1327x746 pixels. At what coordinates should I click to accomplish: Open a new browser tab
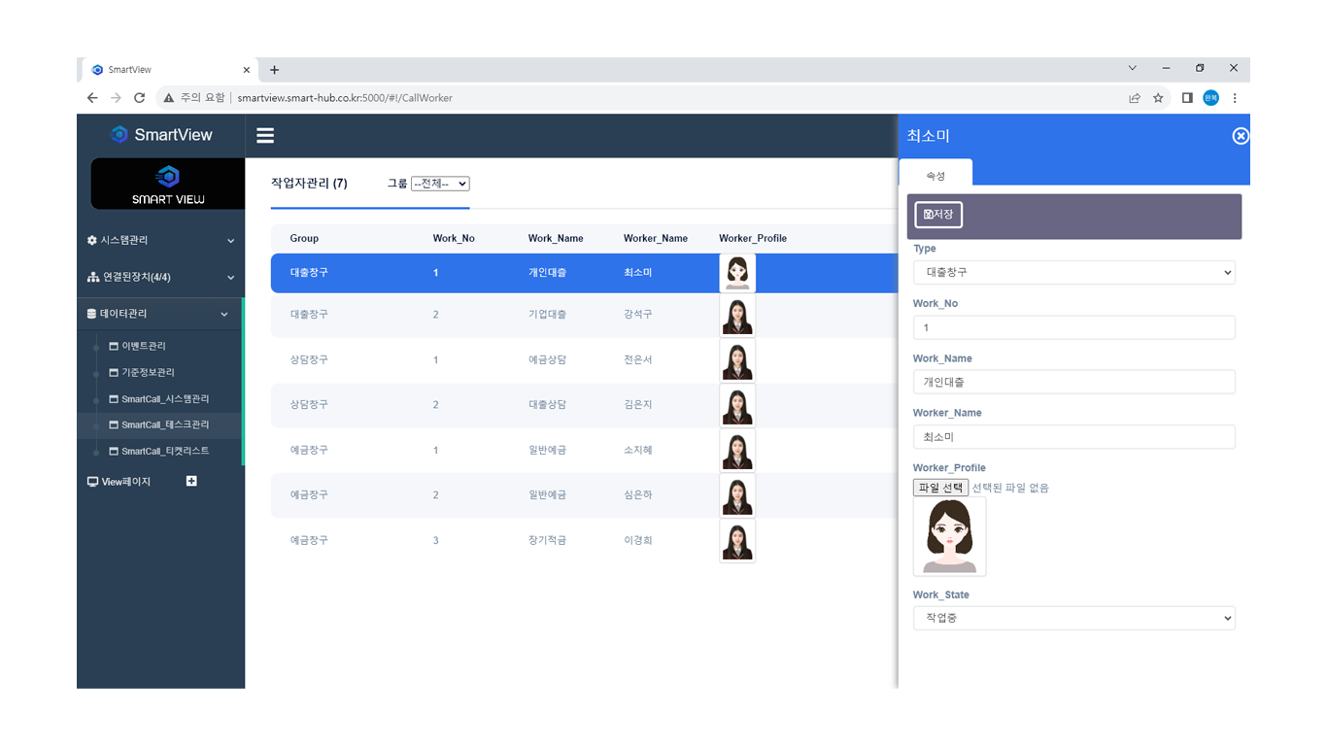pyautogui.click(x=274, y=70)
